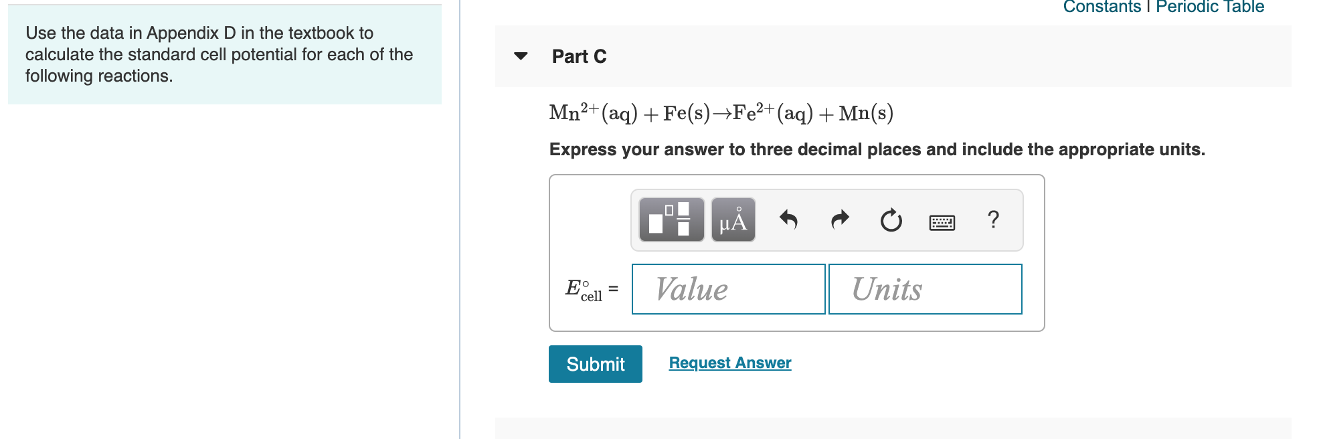
Task: Expand the Part C disclosure triangle
Action: (523, 58)
